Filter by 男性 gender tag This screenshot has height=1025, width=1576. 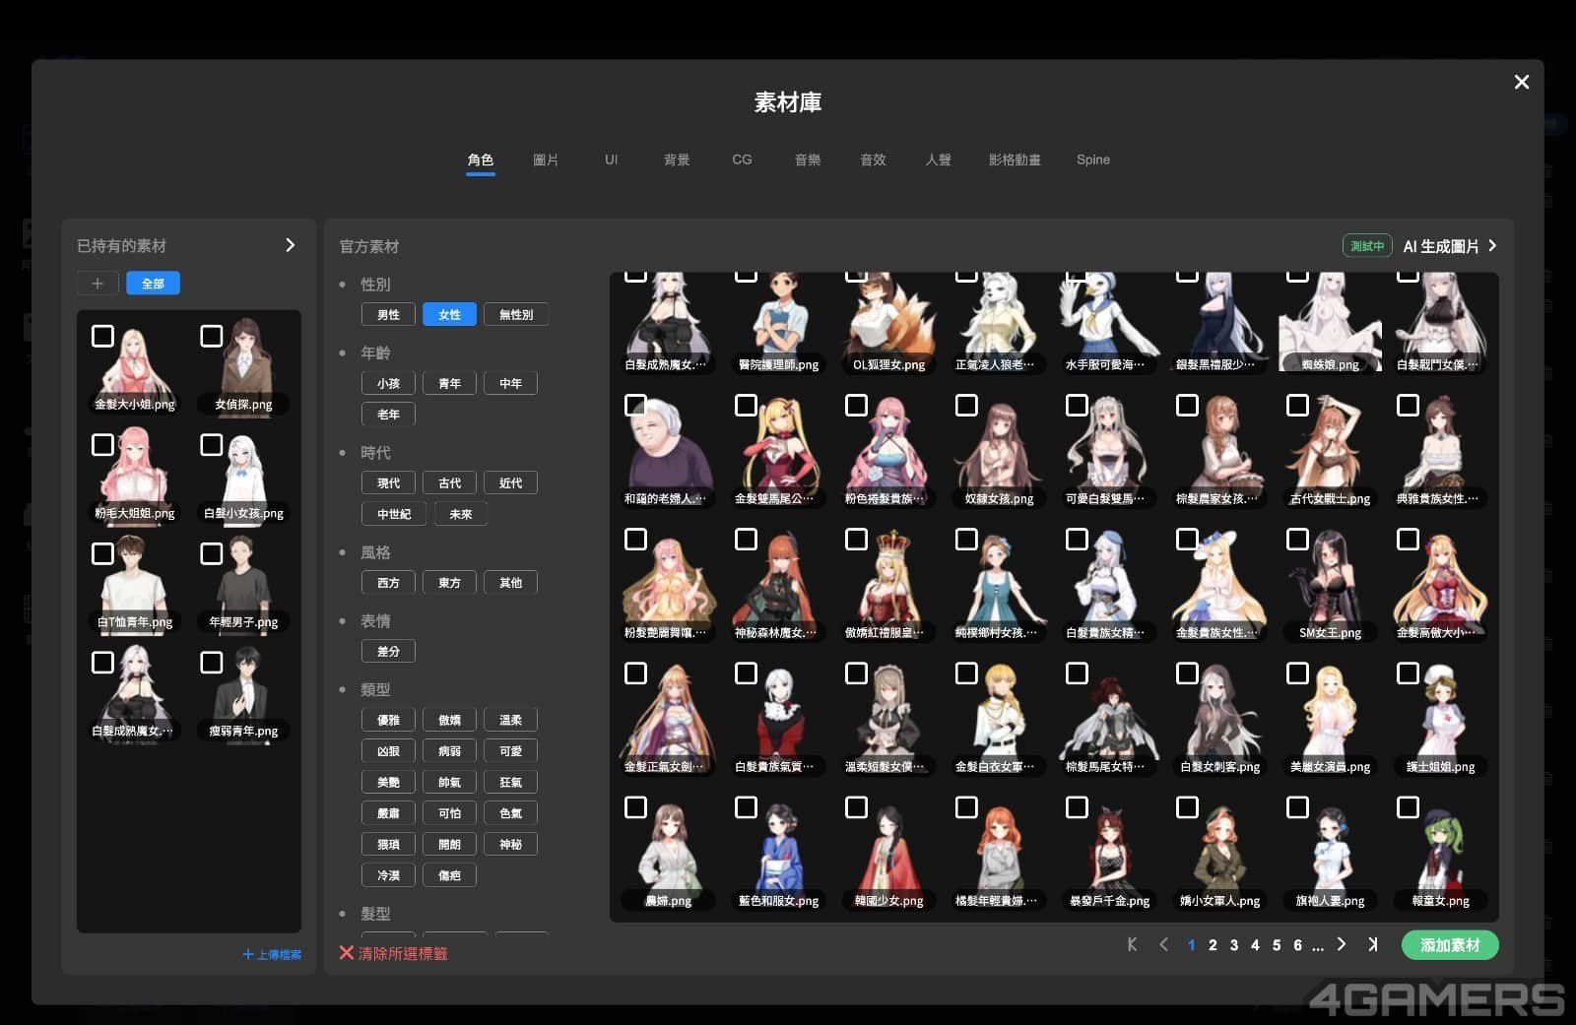point(388,315)
